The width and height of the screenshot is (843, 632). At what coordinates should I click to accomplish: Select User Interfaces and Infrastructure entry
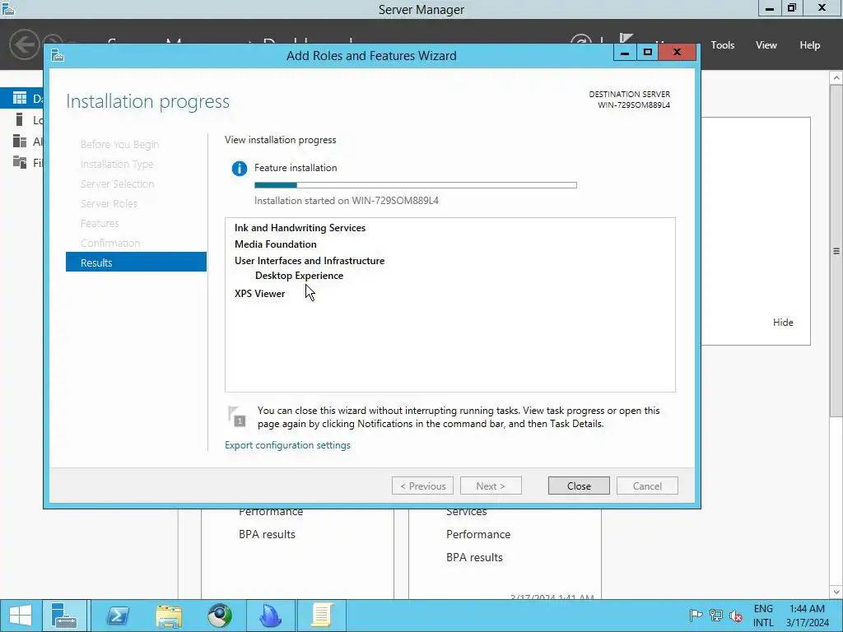point(310,261)
